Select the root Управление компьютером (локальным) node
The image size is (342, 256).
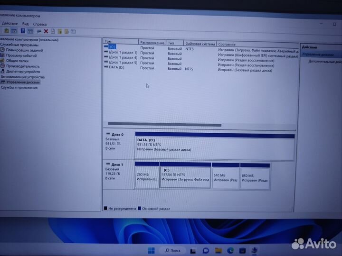[29, 40]
